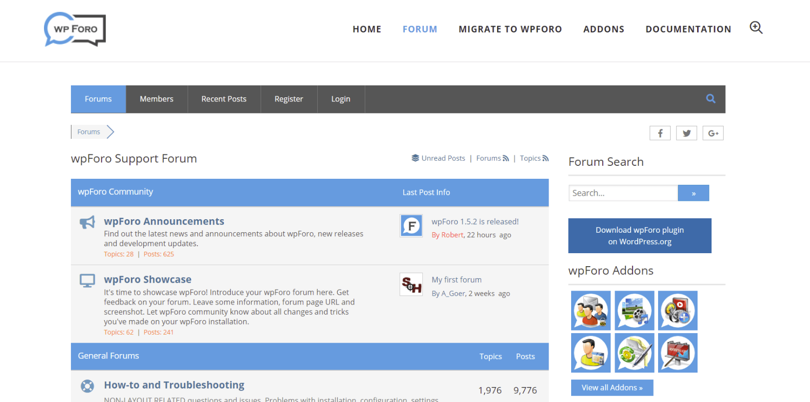Screen dimensions: 810x402
Task: Open A_Goer's avatar in last post
Action: pos(411,284)
